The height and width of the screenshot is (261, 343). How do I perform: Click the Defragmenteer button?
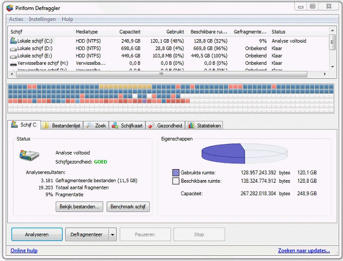point(87,234)
